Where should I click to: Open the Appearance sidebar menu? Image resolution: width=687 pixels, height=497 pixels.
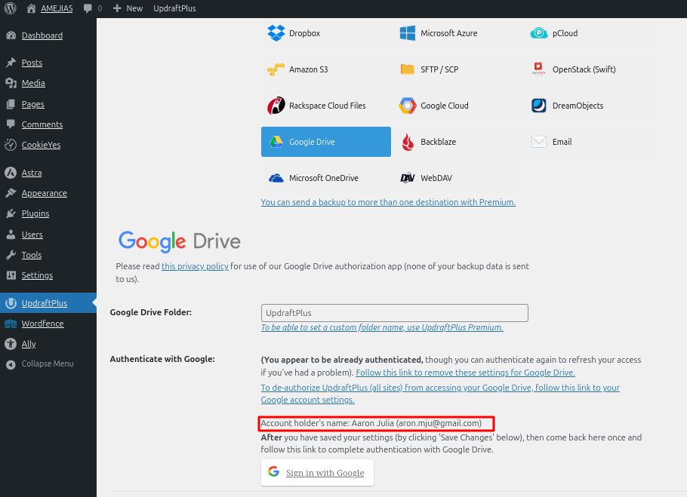pos(44,193)
